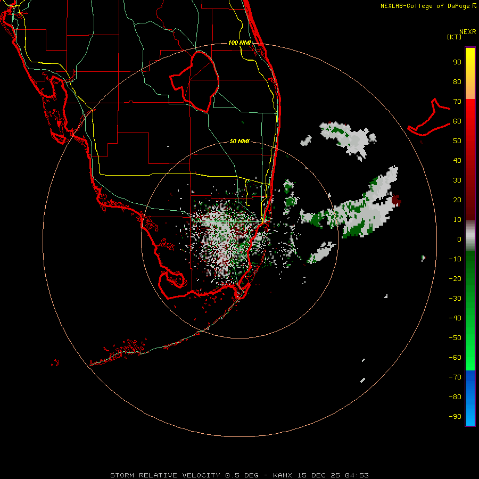Click the 40 value on the velocity scale
Screen dimensions: 479x479
(x=457, y=161)
